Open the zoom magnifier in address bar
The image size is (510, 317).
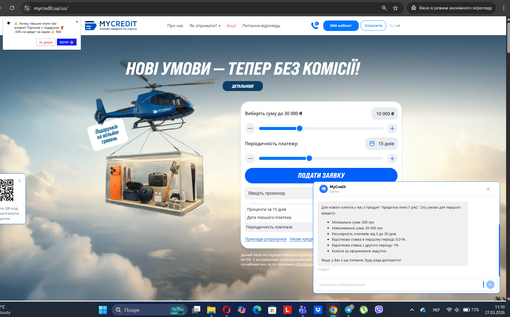[x=384, y=8]
